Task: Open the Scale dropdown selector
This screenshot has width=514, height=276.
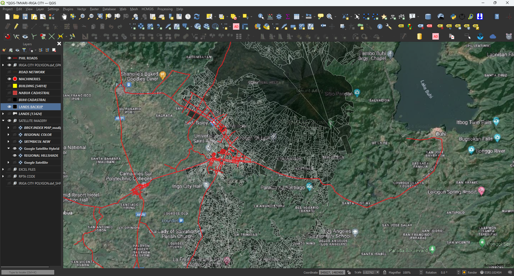Action: [x=378, y=272]
